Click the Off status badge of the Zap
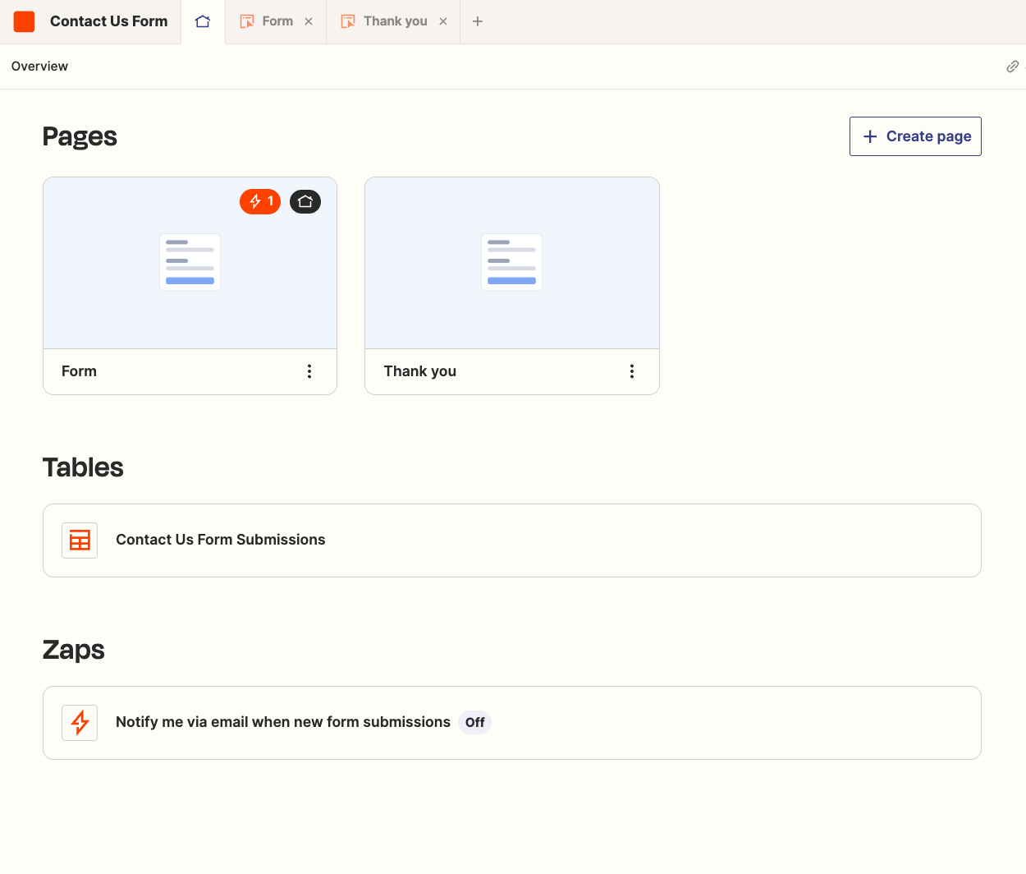This screenshot has width=1026, height=874. click(x=474, y=723)
